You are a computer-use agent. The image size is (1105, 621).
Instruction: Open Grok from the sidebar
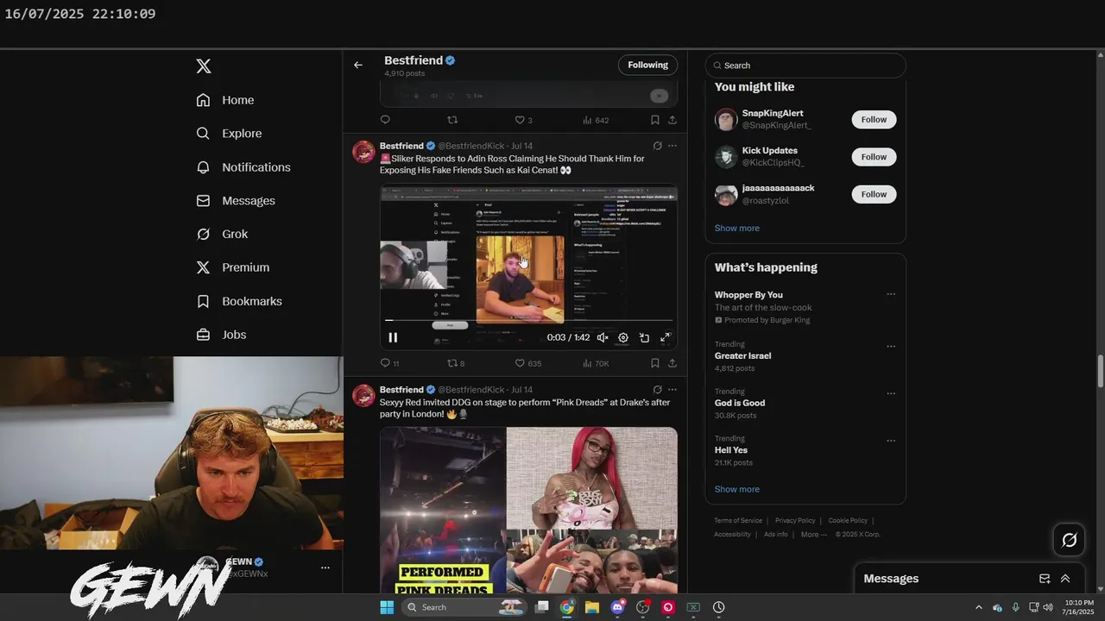click(x=222, y=235)
